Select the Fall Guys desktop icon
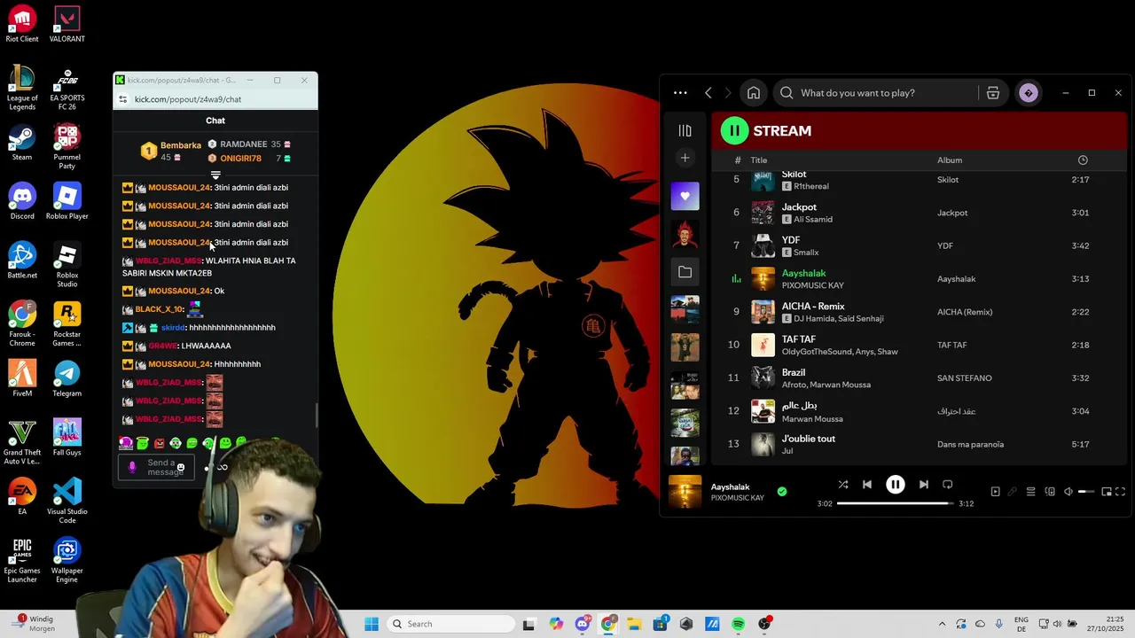This screenshot has height=638, width=1135. tap(67, 438)
